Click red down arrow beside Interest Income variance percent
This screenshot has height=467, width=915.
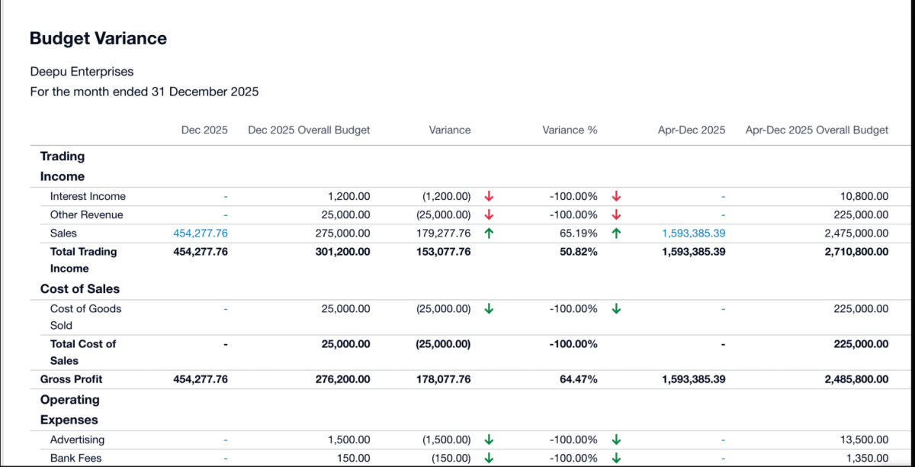616,196
